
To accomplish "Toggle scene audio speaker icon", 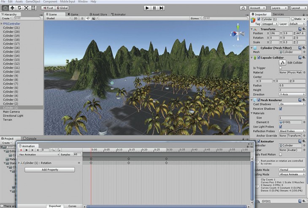I will click(88, 18).
